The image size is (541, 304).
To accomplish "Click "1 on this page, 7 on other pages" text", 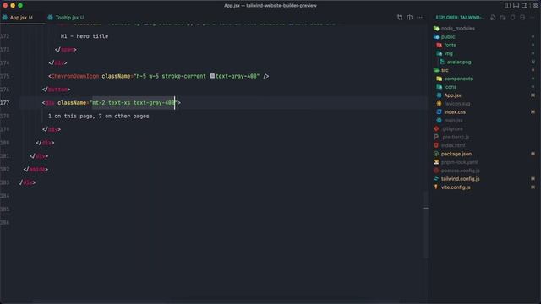I will pos(98,117).
